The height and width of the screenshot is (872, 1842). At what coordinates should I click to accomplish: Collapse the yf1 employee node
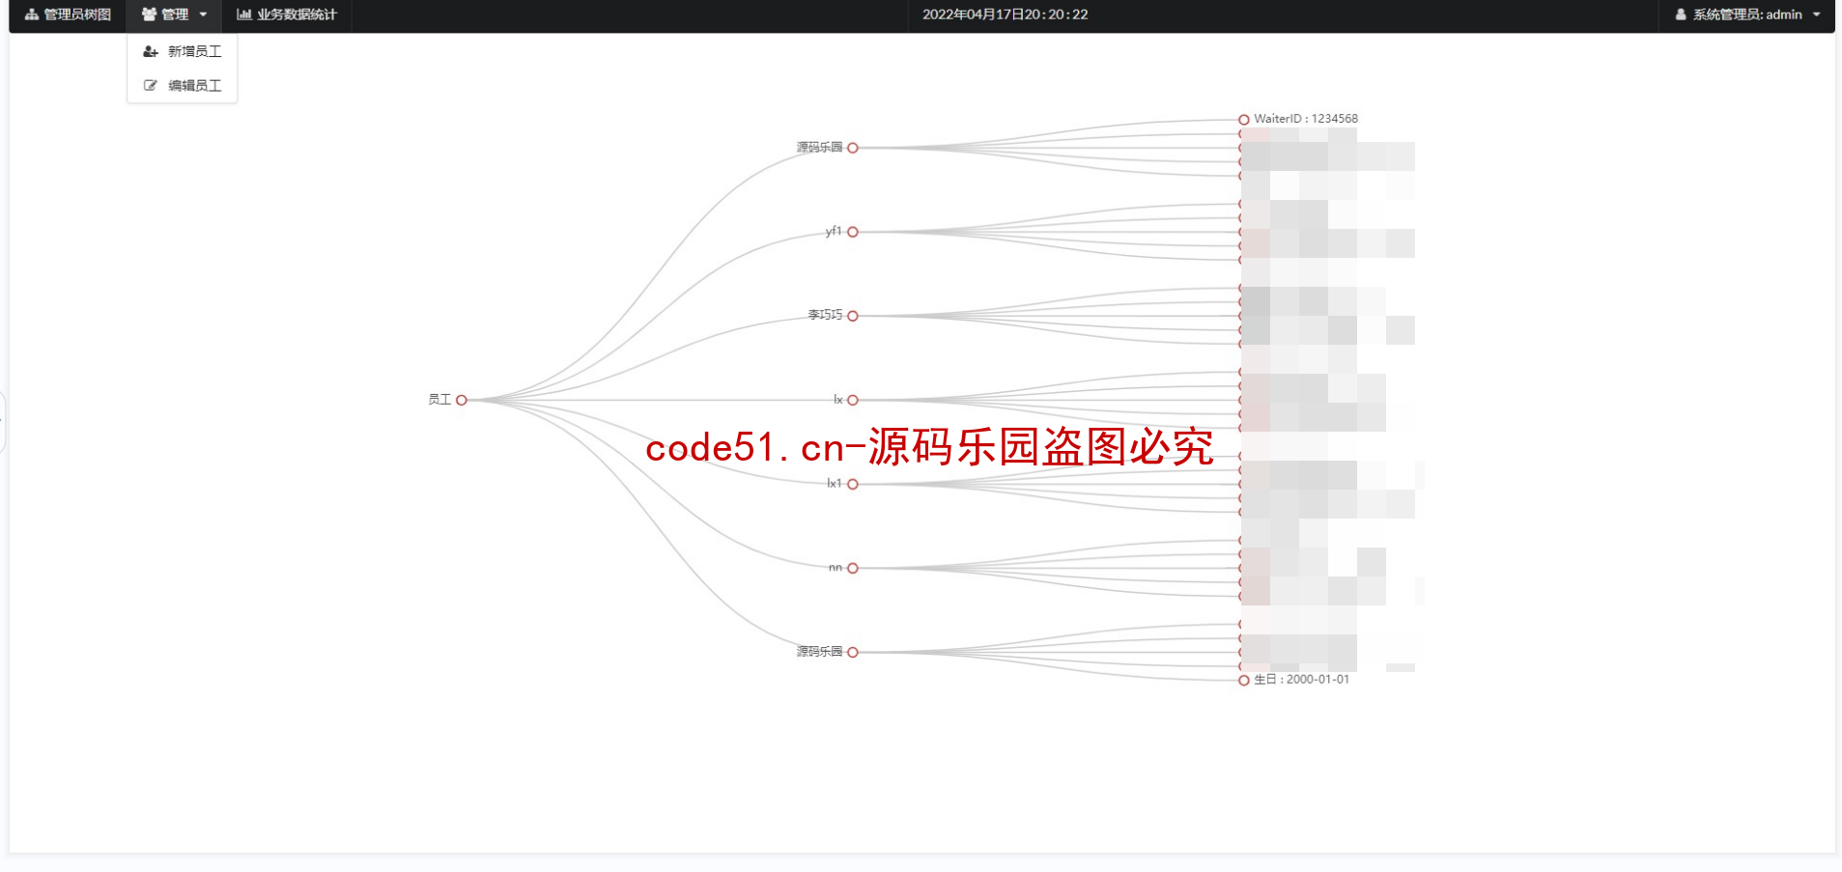[x=853, y=232]
